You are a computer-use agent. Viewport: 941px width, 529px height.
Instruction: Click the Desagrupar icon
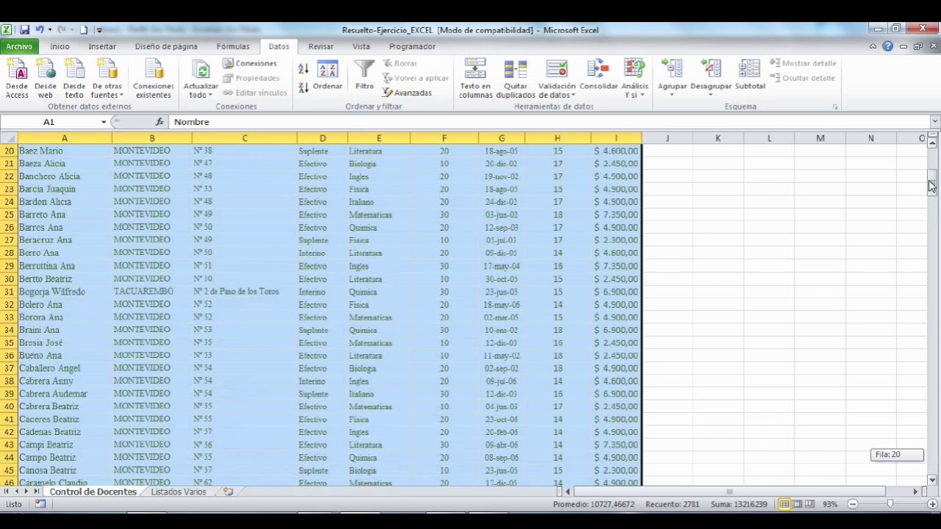pos(711,71)
